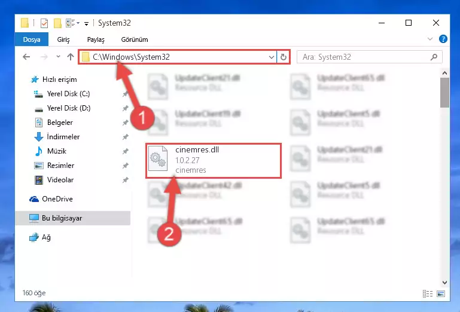460x312 pixels.
Task: Maximize the System32 window
Action: tap(409, 23)
